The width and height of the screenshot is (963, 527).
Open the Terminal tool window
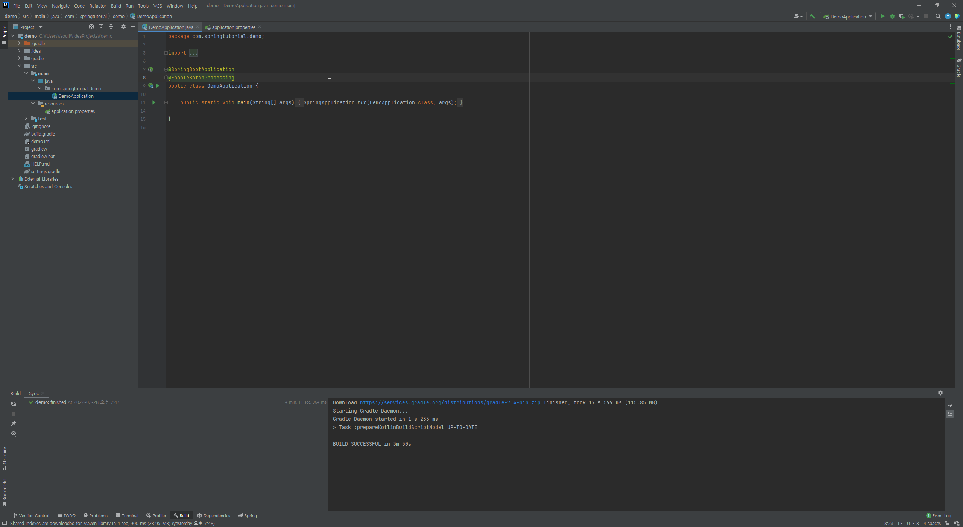point(127,516)
